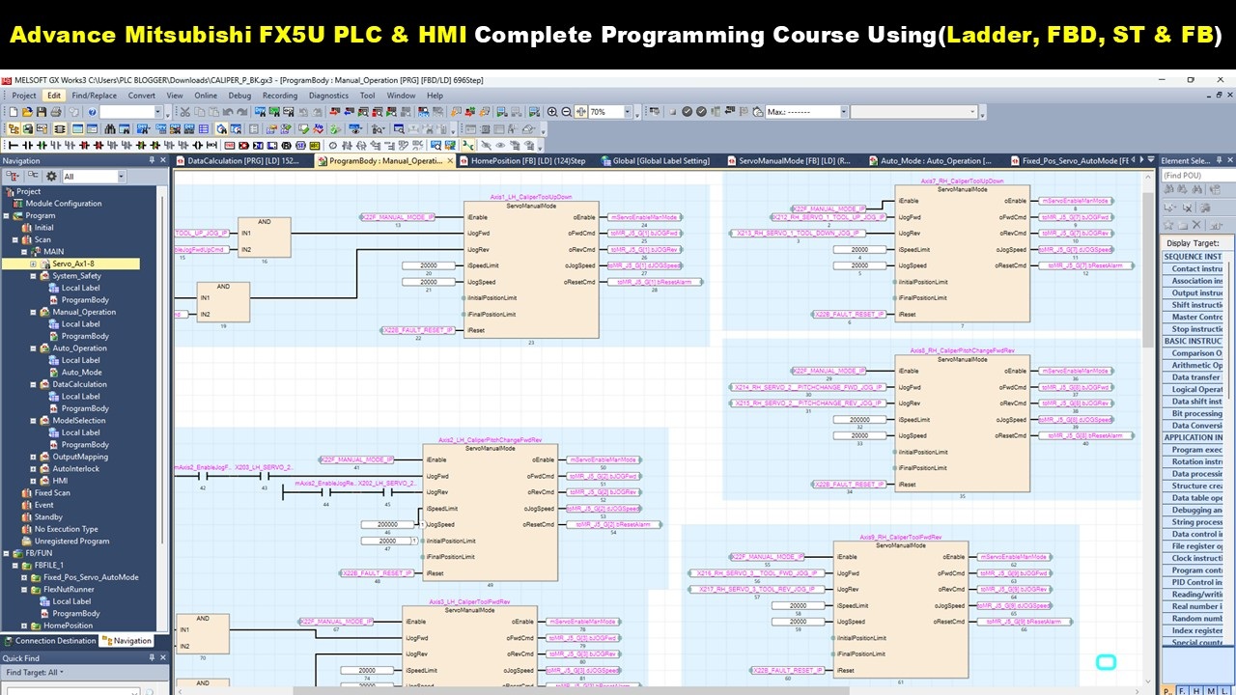The width and height of the screenshot is (1236, 695).
Task: Click the Redo arrow icon
Action: tap(241, 111)
